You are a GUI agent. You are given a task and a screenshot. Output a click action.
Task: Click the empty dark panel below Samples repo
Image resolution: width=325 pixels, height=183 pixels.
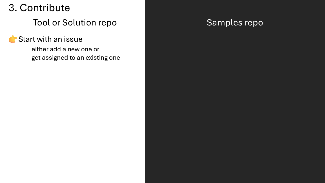tap(235, 107)
